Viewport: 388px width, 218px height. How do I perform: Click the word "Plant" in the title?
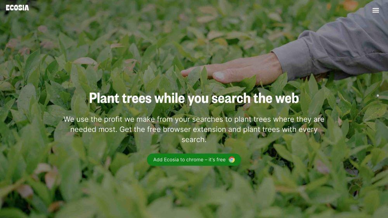[104, 98]
